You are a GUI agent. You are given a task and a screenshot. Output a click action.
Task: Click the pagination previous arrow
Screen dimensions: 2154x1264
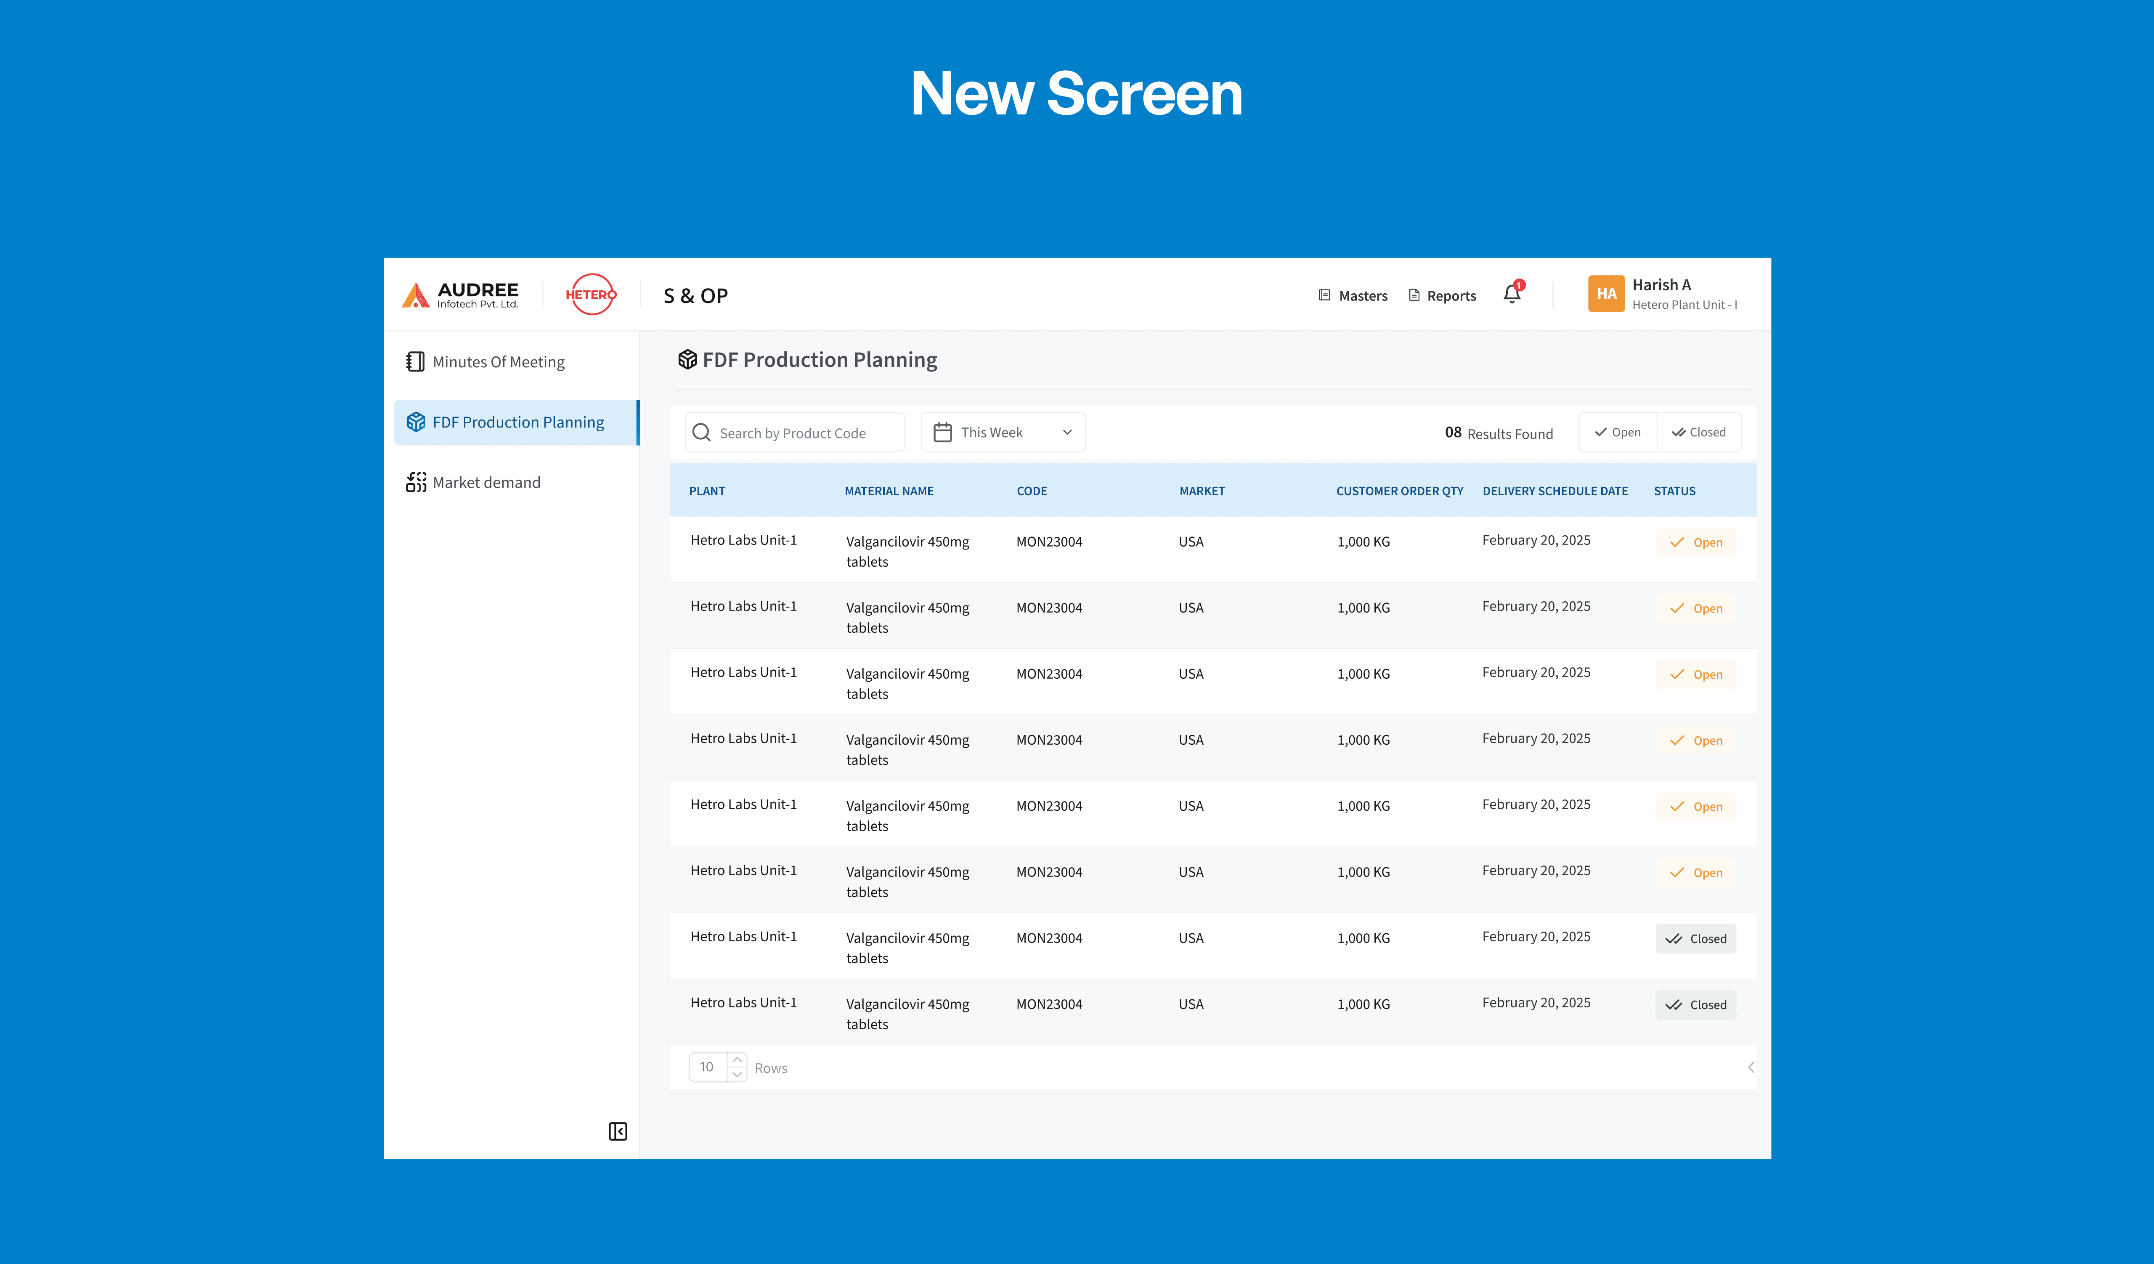(x=1751, y=1067)
